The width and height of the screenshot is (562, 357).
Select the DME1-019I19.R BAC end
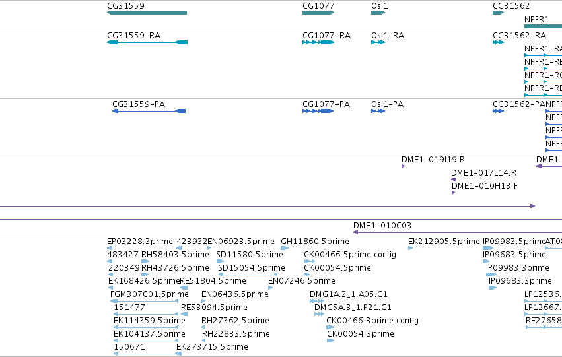404,166
